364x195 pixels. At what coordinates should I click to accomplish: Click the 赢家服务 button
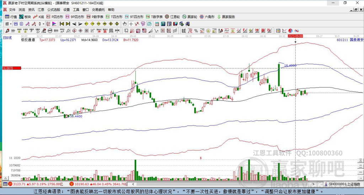click(226, 17)
